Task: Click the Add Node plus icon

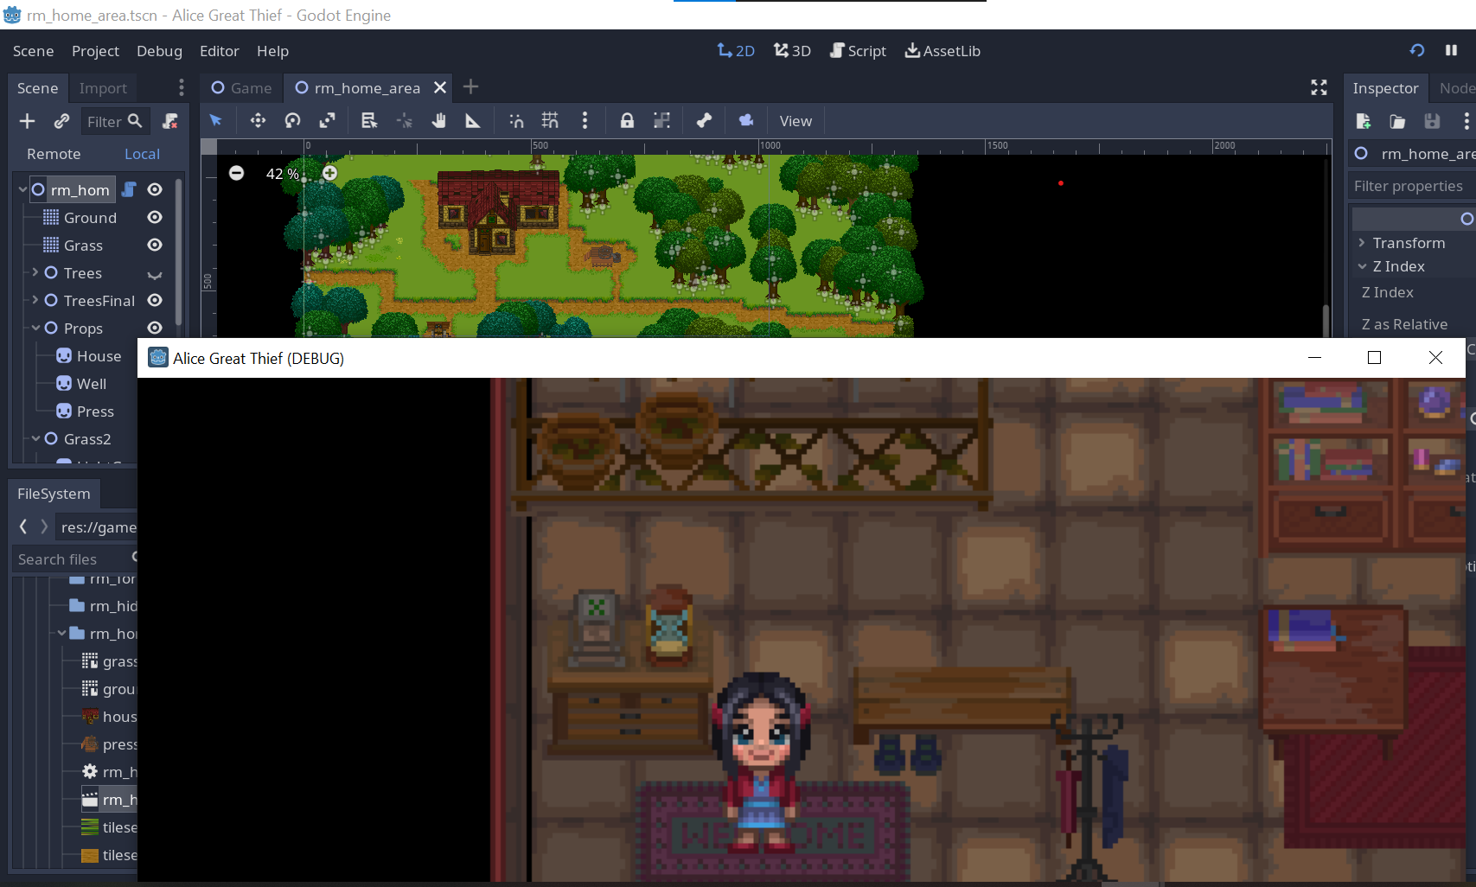Action: pyautogui.click(x=27, y=121)
